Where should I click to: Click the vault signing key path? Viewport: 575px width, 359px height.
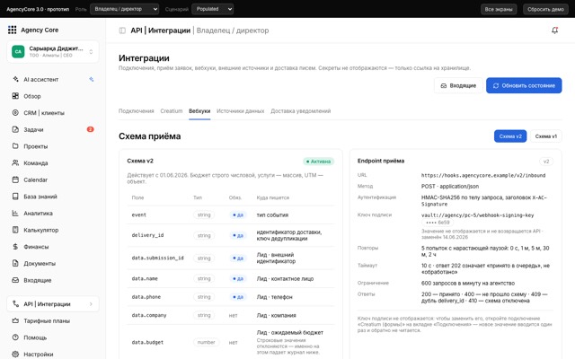point(477,215)
